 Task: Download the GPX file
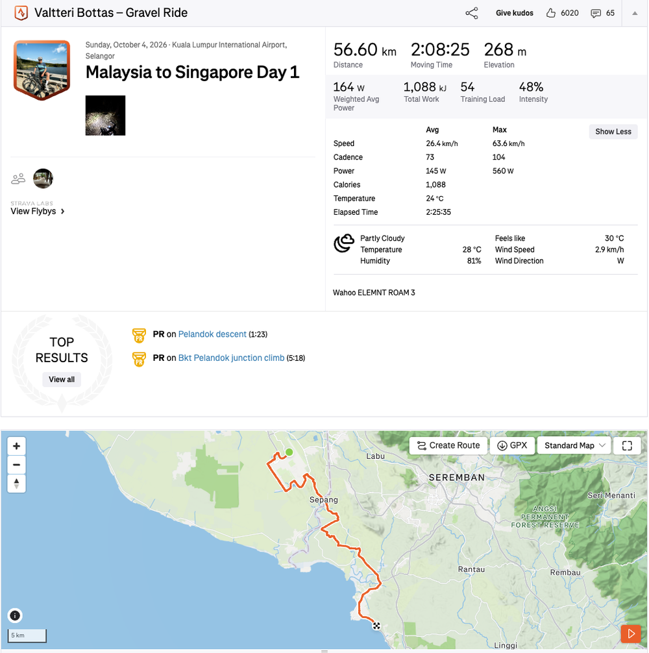click(x=513, y=445)
